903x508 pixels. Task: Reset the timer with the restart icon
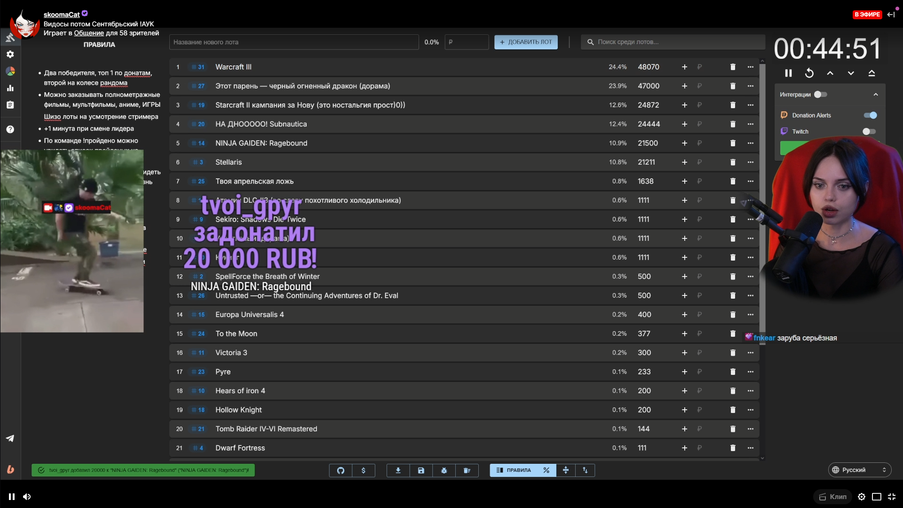(809, 73)
